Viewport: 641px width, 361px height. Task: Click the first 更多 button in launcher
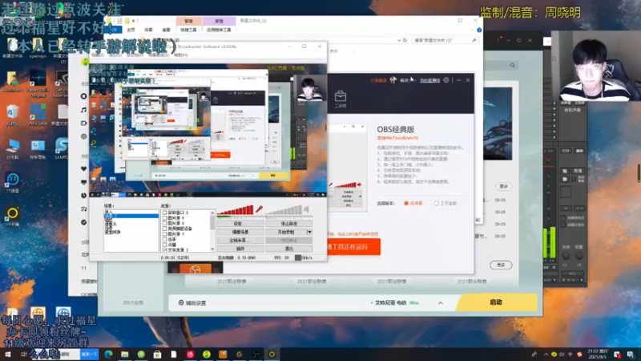(503, 186)
